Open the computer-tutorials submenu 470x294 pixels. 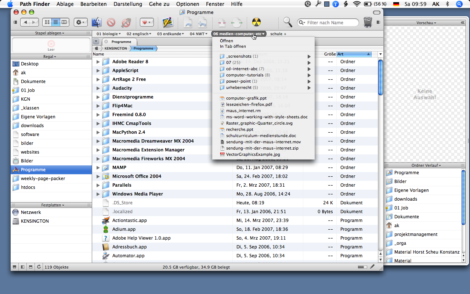245,75
